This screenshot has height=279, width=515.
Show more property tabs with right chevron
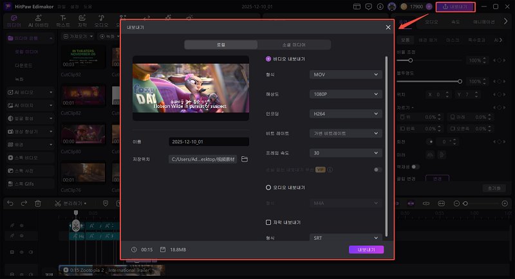coord(505,22)
